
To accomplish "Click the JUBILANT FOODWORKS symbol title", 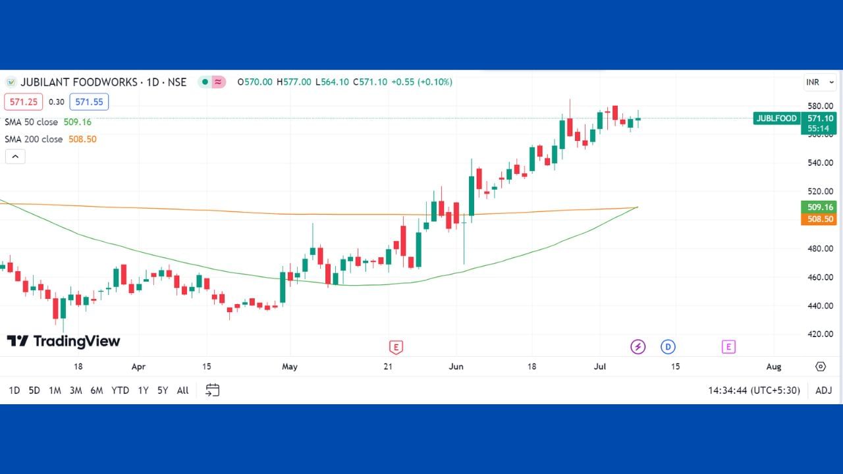I will pos(79,82).
